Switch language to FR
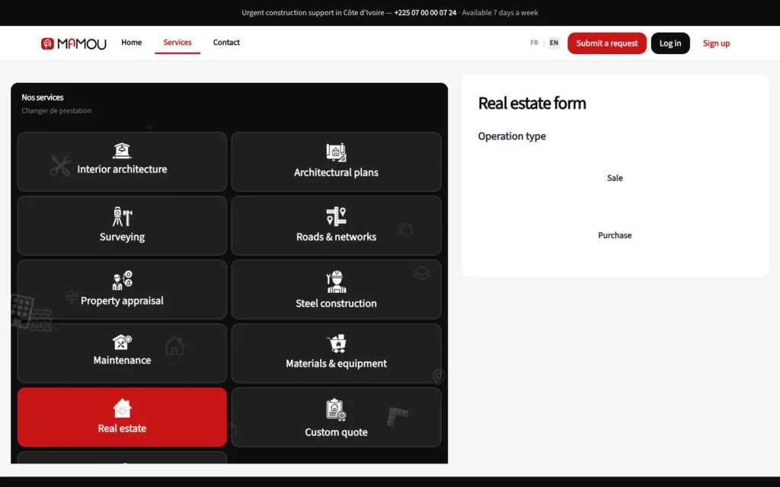 click(534, 43)
